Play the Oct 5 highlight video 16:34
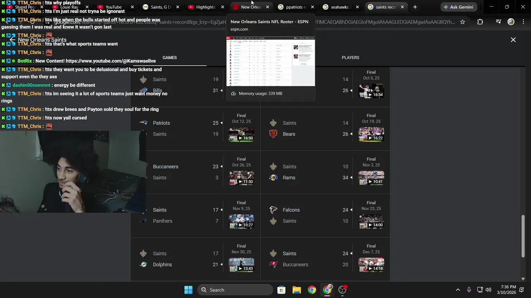Viewport: 531px width, 298px height. point(371,91)
